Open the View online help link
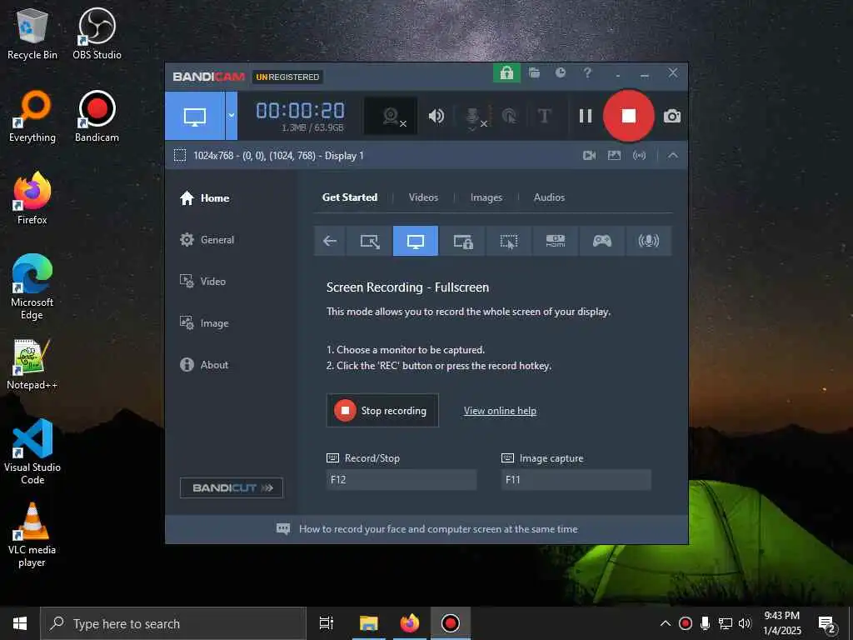The width and height of the screenshot is (853, 640). [x=500, y=411]
